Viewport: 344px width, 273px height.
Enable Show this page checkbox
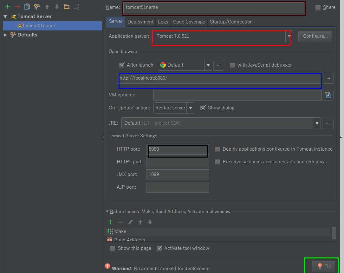click(x=113, y=248)
